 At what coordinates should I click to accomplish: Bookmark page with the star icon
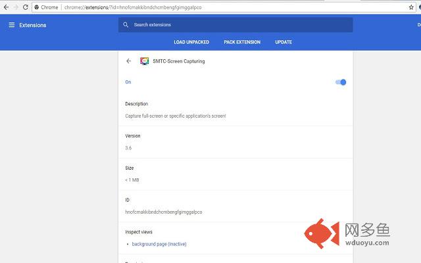411,7
